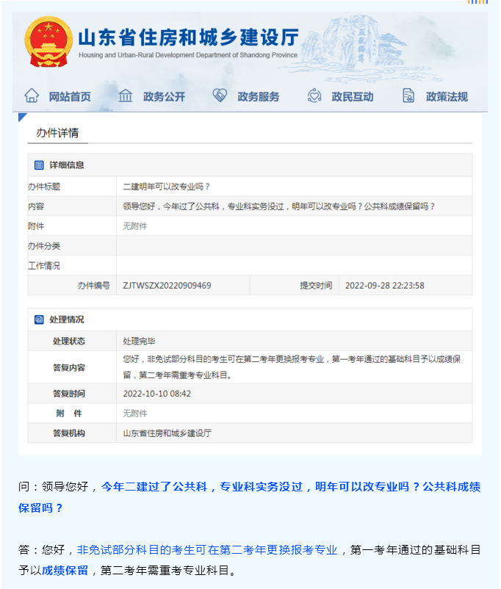Click the home icon beside 网站首页
This screenshot has height=589, width=501.
point(32,96)
